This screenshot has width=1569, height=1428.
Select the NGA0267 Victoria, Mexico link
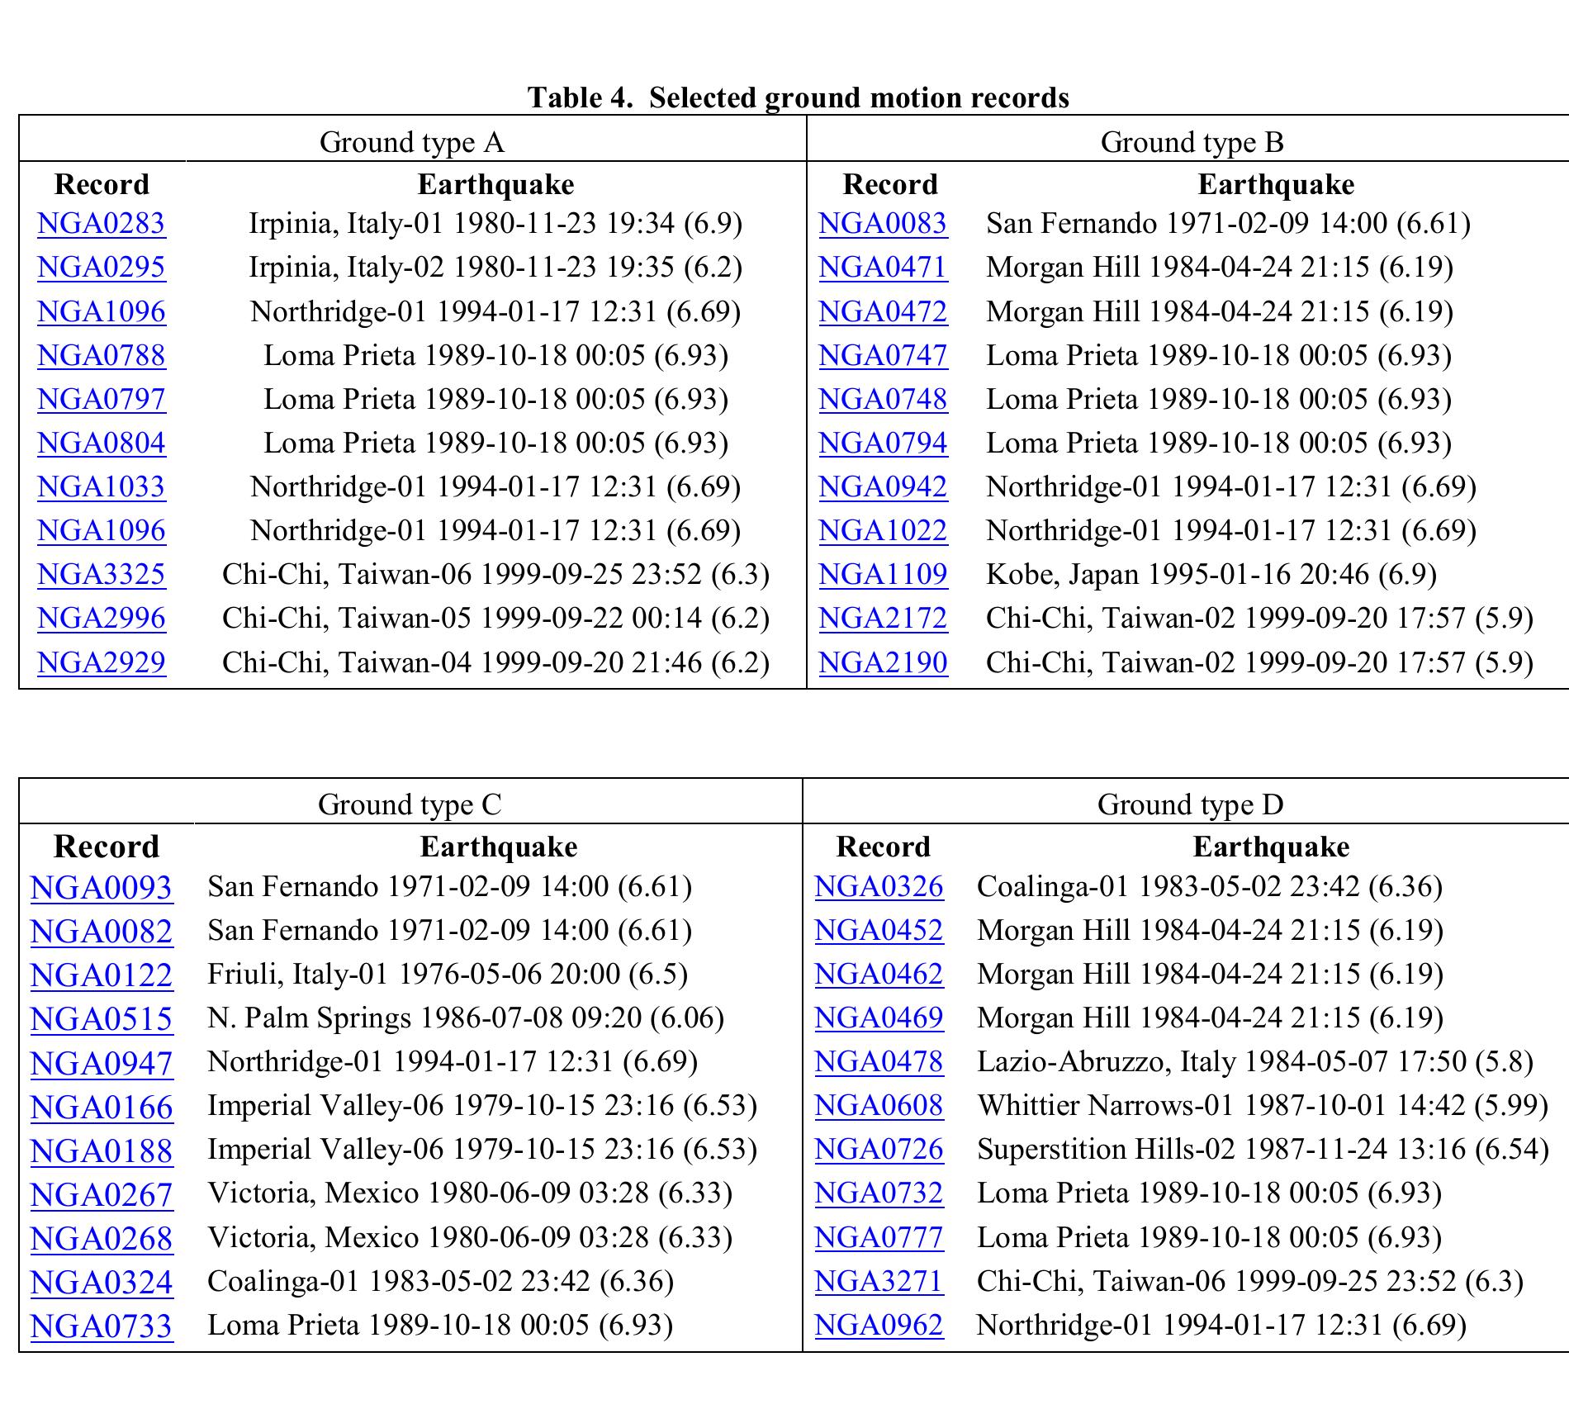coord(102,1194)
